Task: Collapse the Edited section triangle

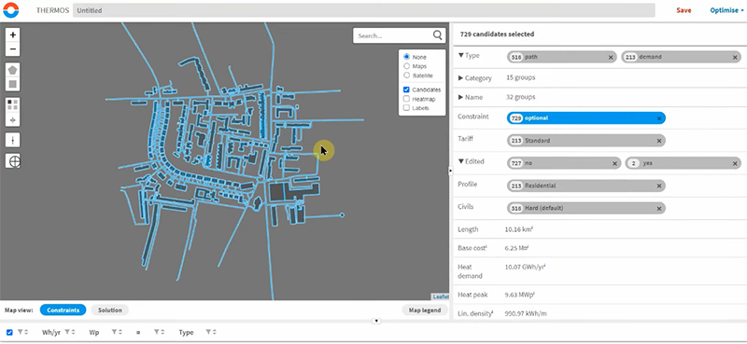Action: coord(460,162)
